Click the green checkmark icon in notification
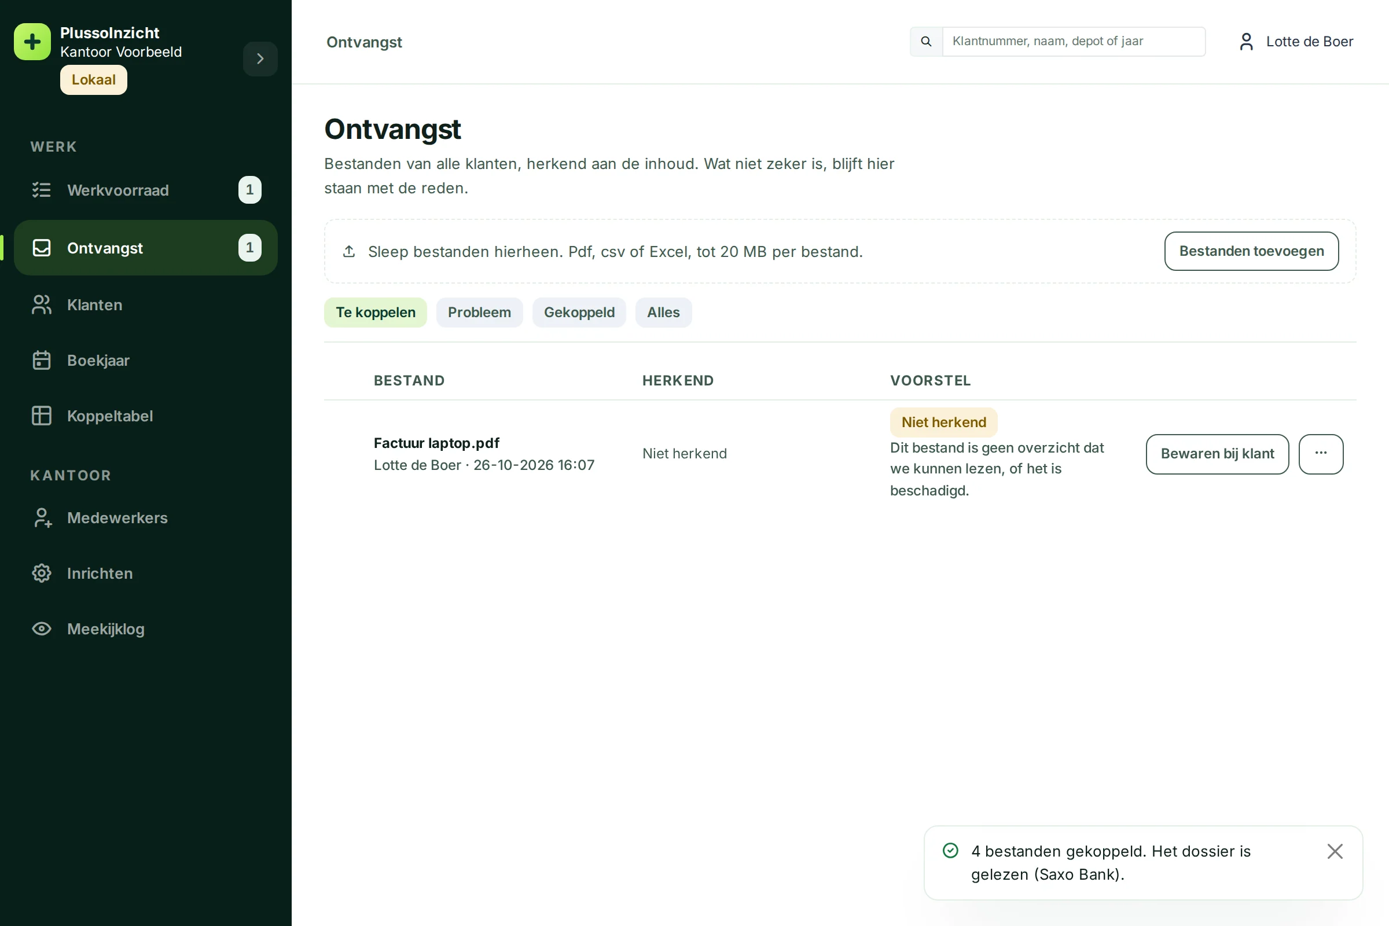Screen dimensions: 1389x926 [x=950, y=850]
